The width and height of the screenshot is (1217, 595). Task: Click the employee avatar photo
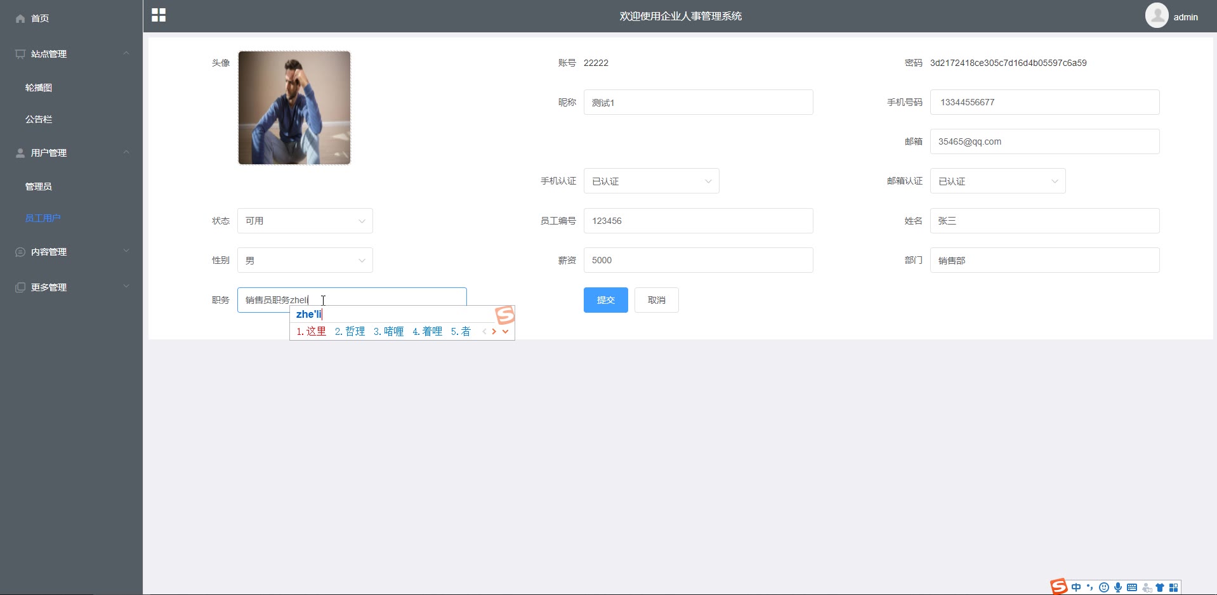point(294,108)
